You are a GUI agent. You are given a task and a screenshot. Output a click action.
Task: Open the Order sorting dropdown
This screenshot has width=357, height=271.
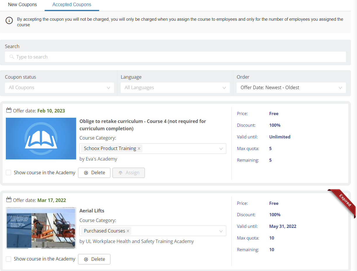tap(291, 87)
